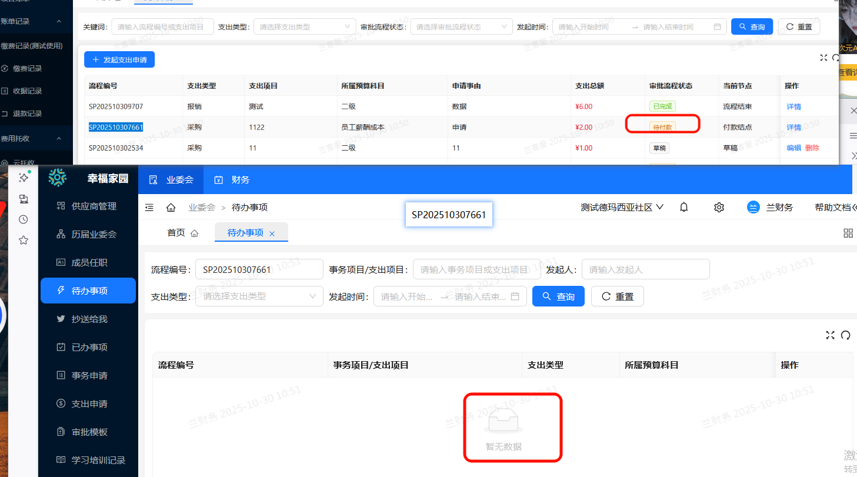Open the 审批流程状态 dropdown

point(461,27)
